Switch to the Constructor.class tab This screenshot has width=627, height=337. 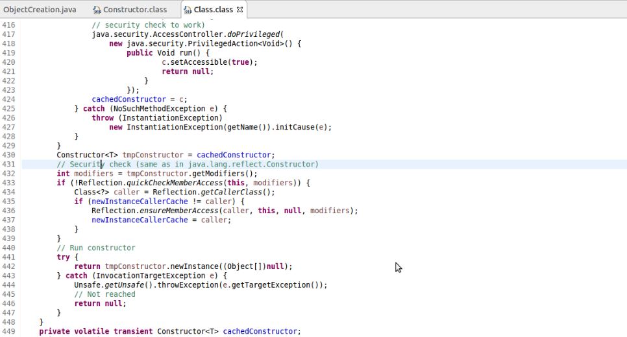pyautogui.click(x=135, y=9)
